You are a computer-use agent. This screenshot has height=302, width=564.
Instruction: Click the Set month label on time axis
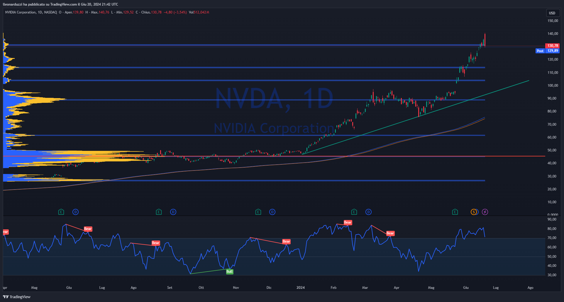point(170,288)
